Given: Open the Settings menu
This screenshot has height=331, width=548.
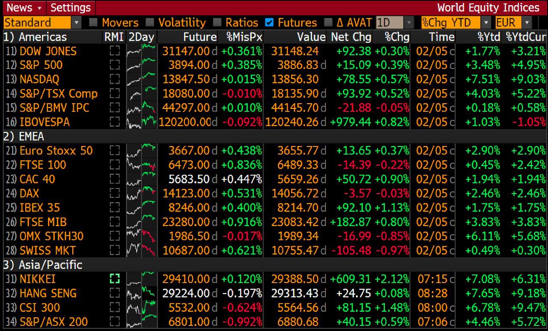Looking at the screenshot, I should pyautogui.click(x=71, y=8).
